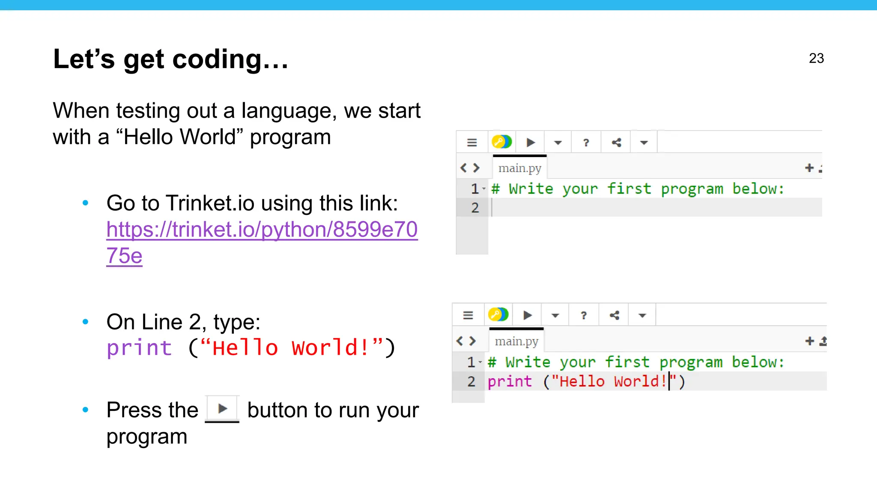Image resolution: width=877 pixels, height=493 pixels.
Task: Click the share icon in lower editor
Action: (x=614, y=315)
